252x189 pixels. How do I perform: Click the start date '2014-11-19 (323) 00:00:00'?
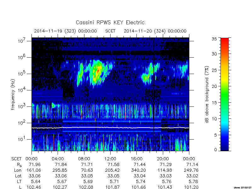tap(66, 31)
